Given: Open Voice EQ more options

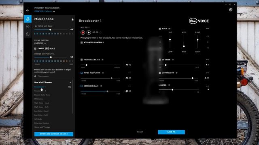Looking at the screenshot, I should (x=208, y=29).
